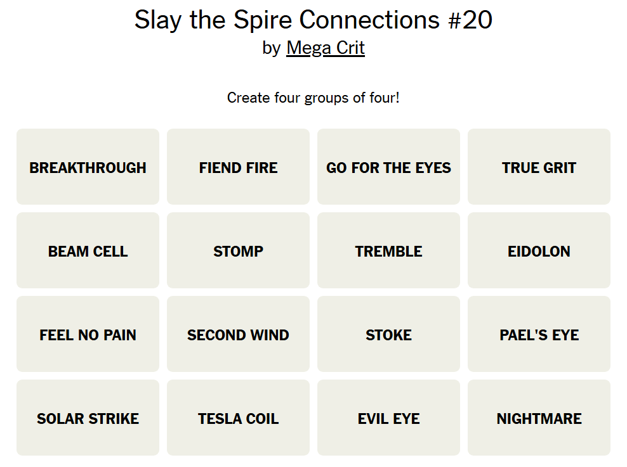The height and width of the screenshot is (467, 627).
Task: Click the STOKE card
Action: click(388, 335)
